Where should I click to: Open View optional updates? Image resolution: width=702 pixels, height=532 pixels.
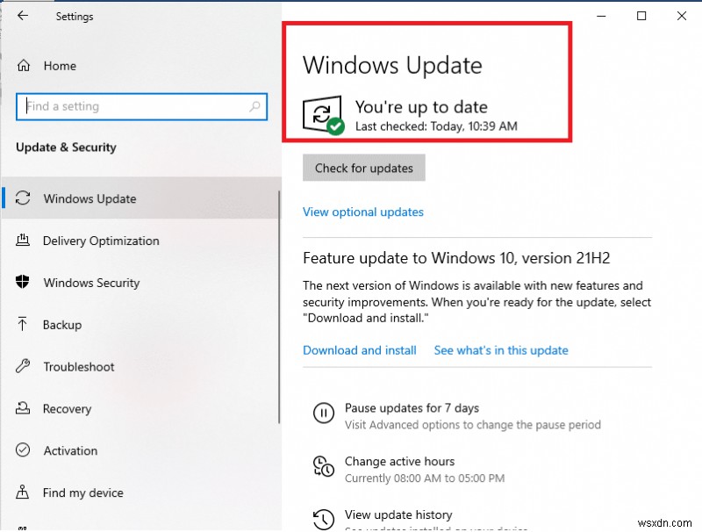362,212
